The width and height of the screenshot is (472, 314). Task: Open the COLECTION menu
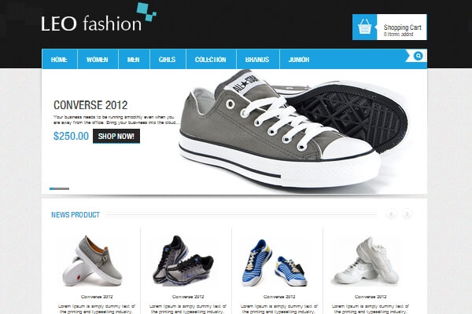(211, 60)
